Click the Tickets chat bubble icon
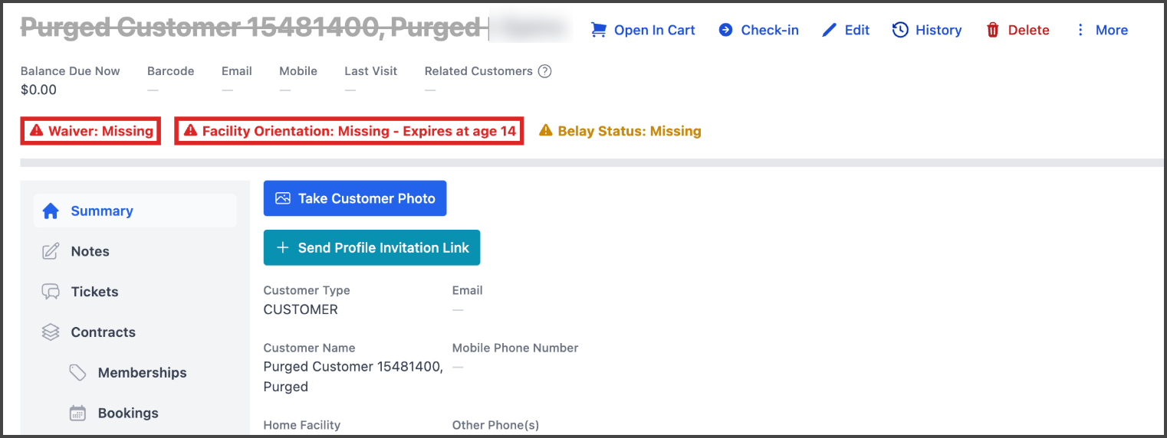 [x=51, y=292]
